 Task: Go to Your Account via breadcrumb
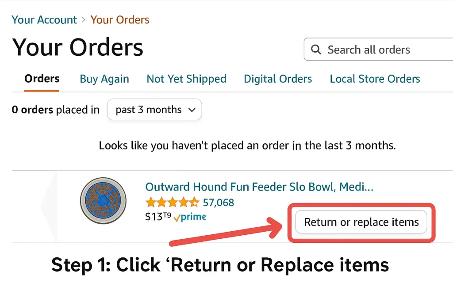44,19
